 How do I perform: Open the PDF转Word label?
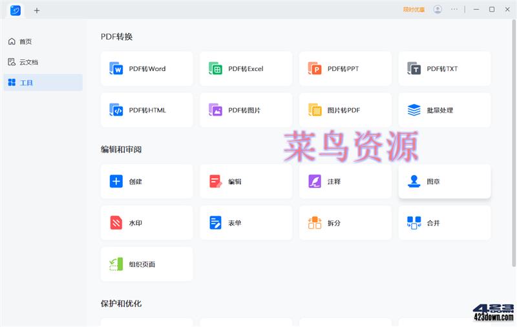(147, 69)
